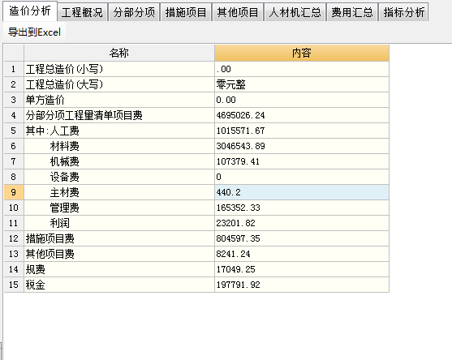Image resolution: width=452 pixels, height=360 pixels.
Task: Click the 内容 column header
Action: coord(302,53)
